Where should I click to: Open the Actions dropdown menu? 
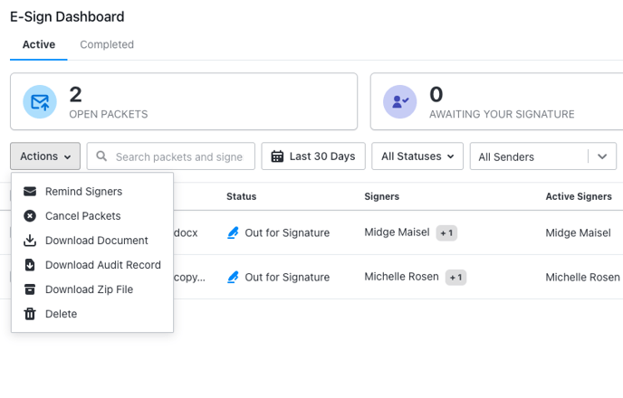click(x=45, y=156)
